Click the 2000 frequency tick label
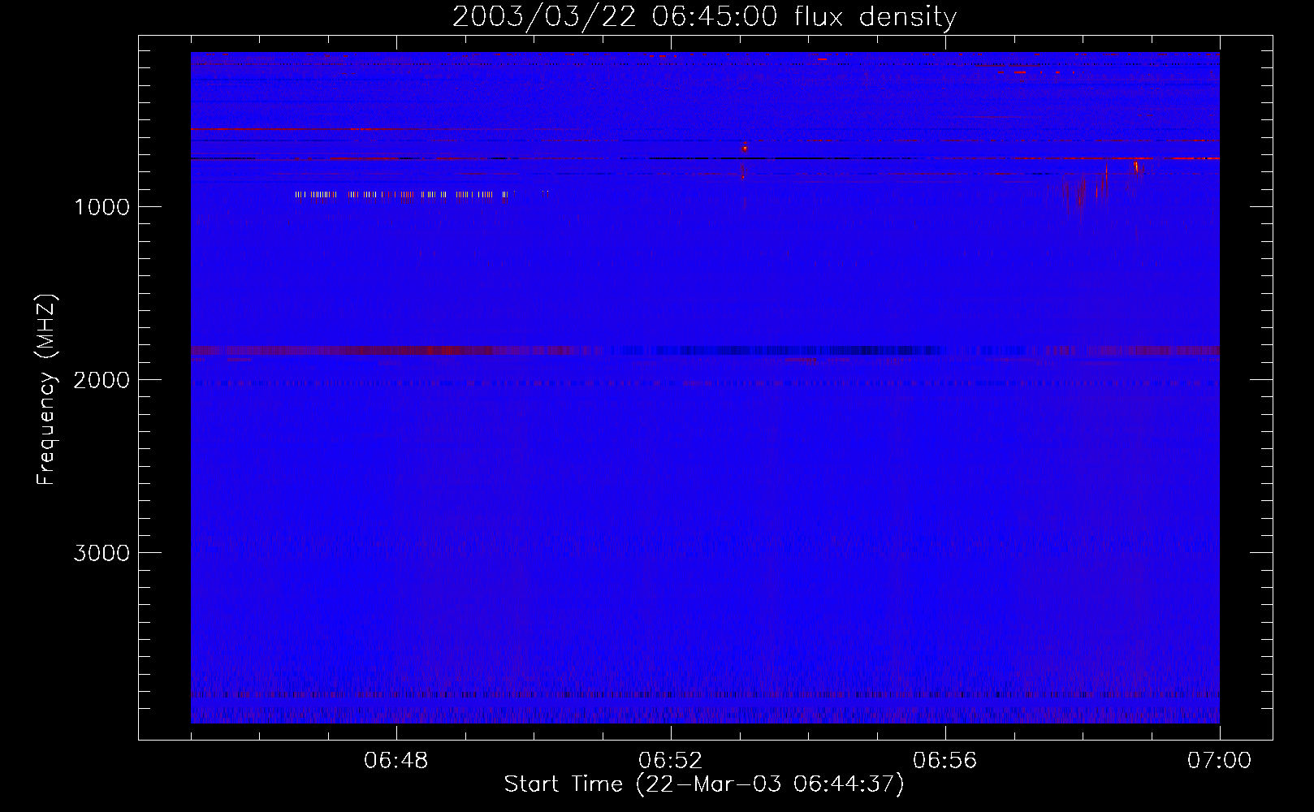1314x812 pixels. point(102,380)
